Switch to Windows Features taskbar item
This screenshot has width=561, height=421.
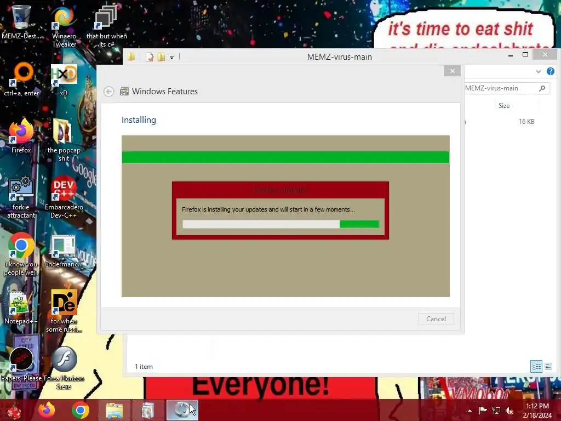148,410
